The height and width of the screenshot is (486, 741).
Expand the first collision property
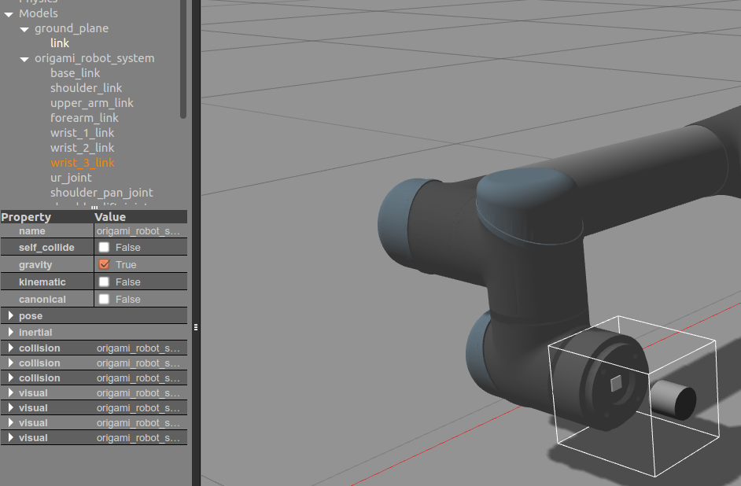[x=9, y=347]
